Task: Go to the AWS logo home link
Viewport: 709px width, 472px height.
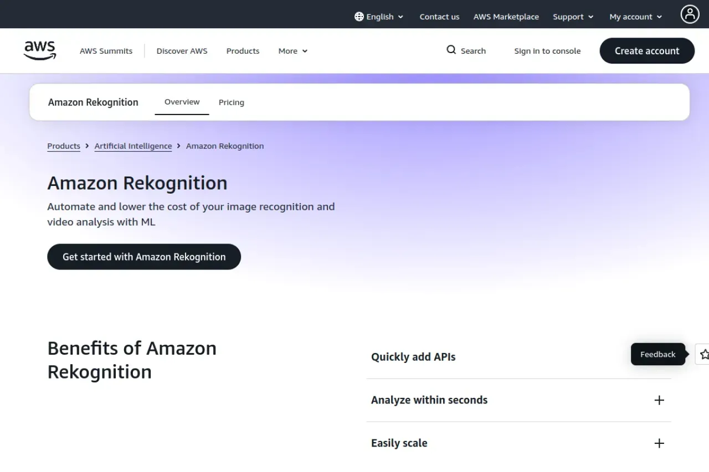Action: [40, 50]
